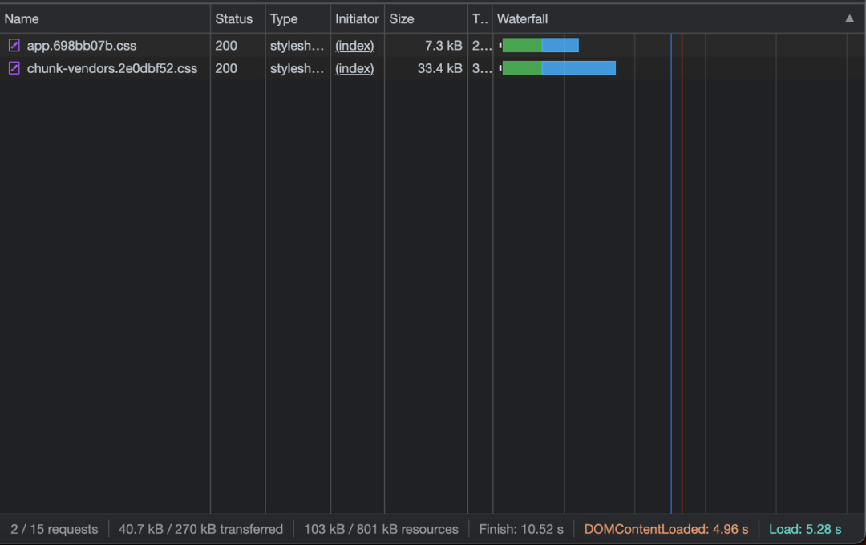
Task: Sort requests by the Type column header
Action: (284, 18)
